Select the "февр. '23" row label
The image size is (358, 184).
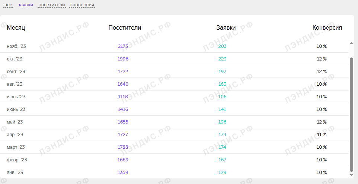tap(17, 160)
